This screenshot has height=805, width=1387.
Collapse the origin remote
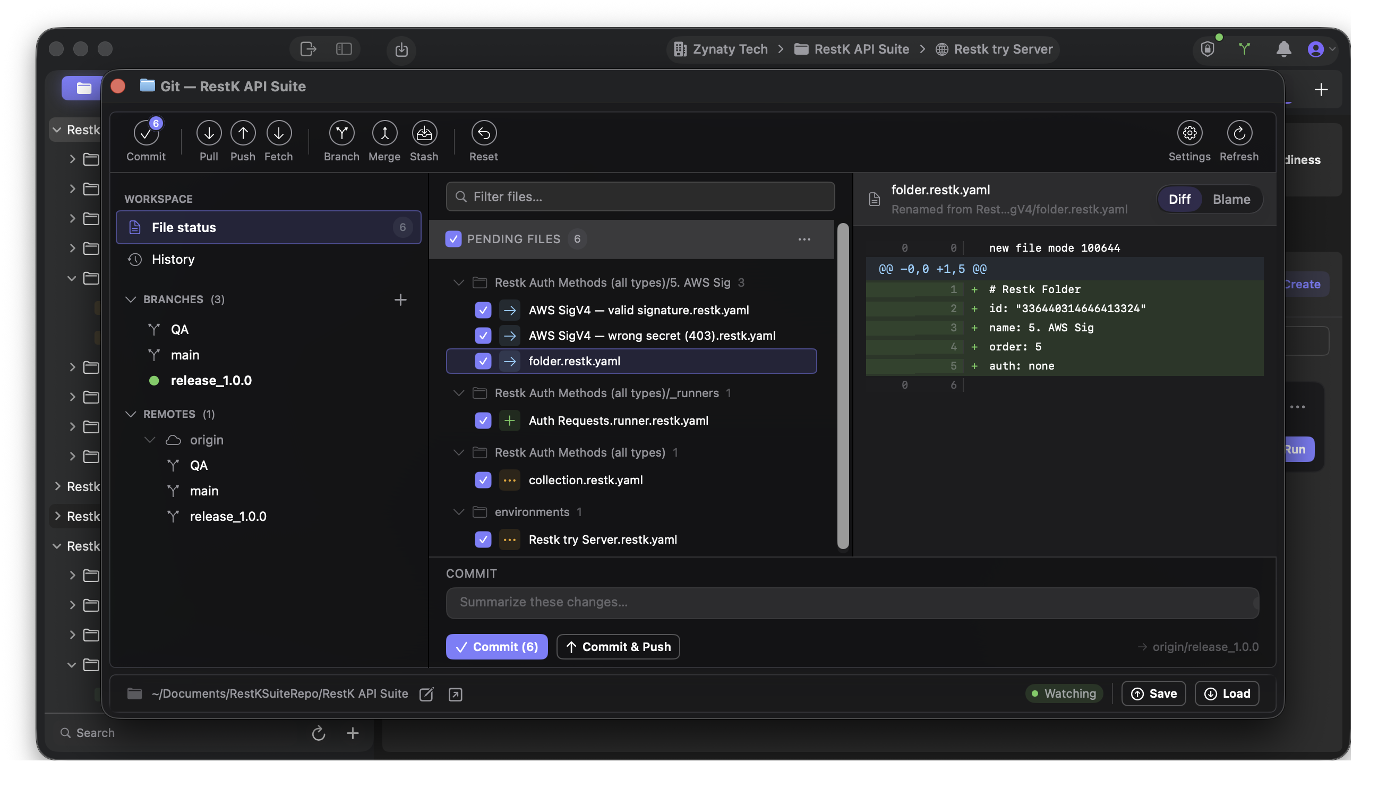149,440
